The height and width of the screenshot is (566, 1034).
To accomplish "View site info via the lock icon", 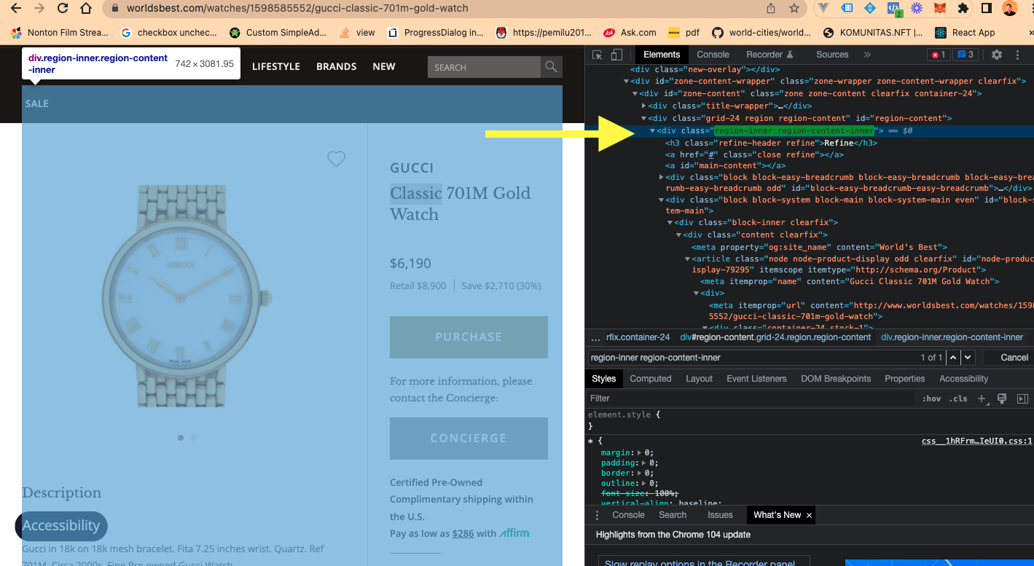I will pos(114,9).
